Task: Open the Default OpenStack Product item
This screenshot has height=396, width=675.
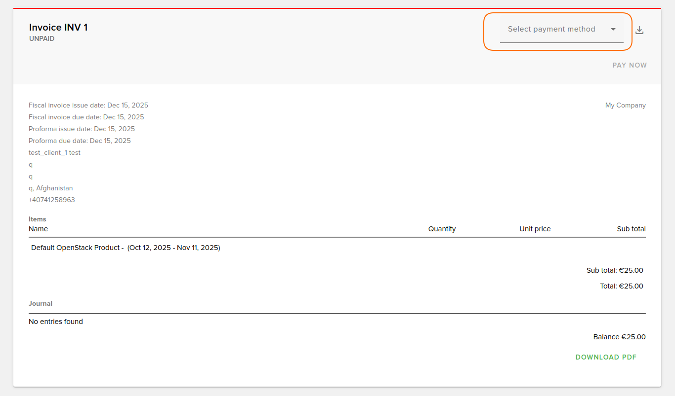Action: click(125, 248)
